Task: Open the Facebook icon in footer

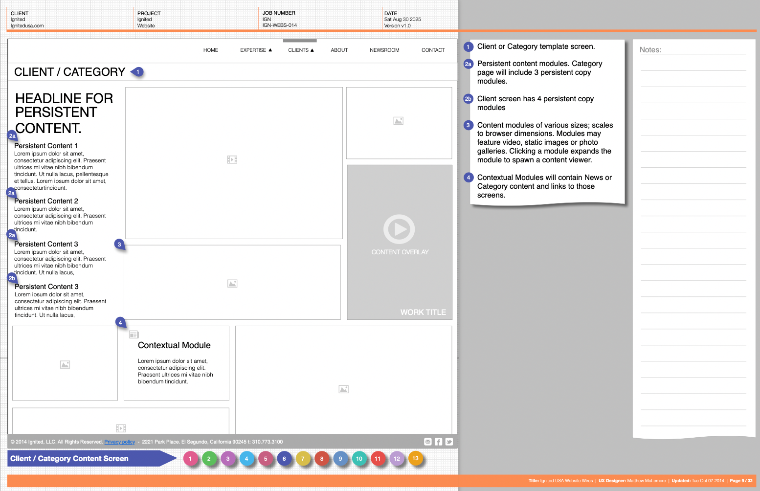Action: [439, 442]
